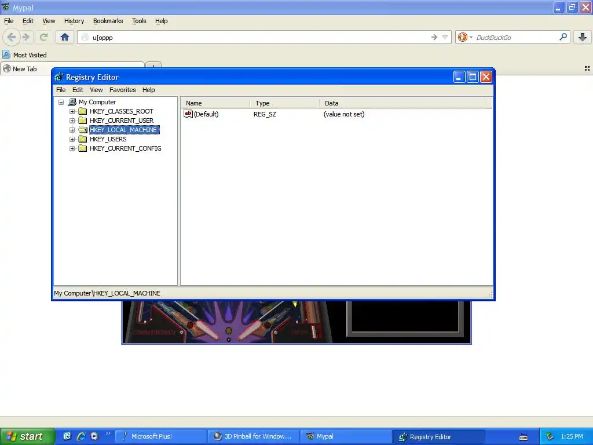Open the Windows start menu

(x=27, y=436)
